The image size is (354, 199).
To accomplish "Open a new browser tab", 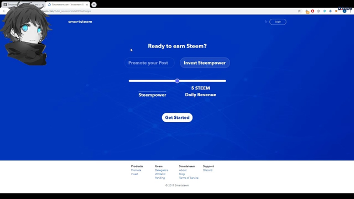I will (x=94, y=4).
